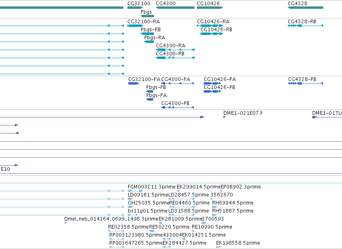
Task: Select the CG32100-PA protein label
Action: click(x=144, y=79)
